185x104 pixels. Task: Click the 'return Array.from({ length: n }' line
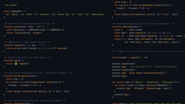pyautogui.click(x=37, y=48)
